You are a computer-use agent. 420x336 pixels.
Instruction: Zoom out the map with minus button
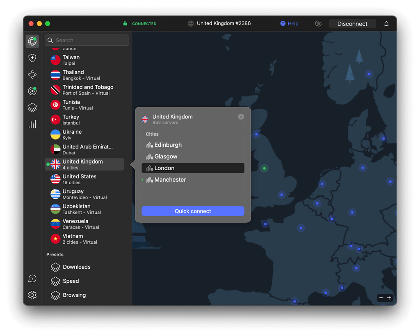pyautogui.click(x=381, y=298)
